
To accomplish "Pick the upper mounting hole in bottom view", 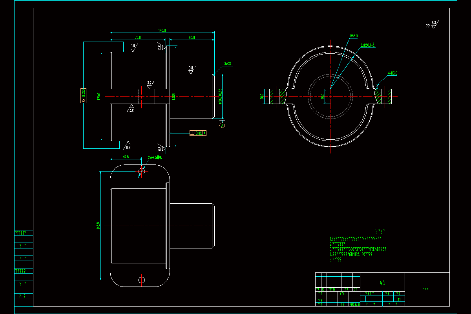I will pos(142,171).
